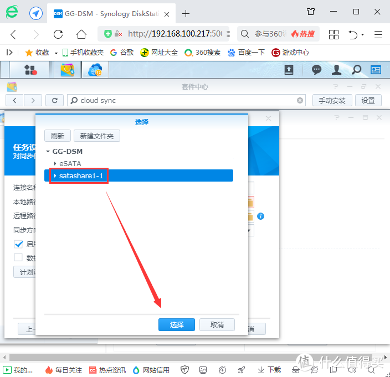Screen dimensions: 390x377
Task: Click 热搜 hot search label
Action: 303,34
